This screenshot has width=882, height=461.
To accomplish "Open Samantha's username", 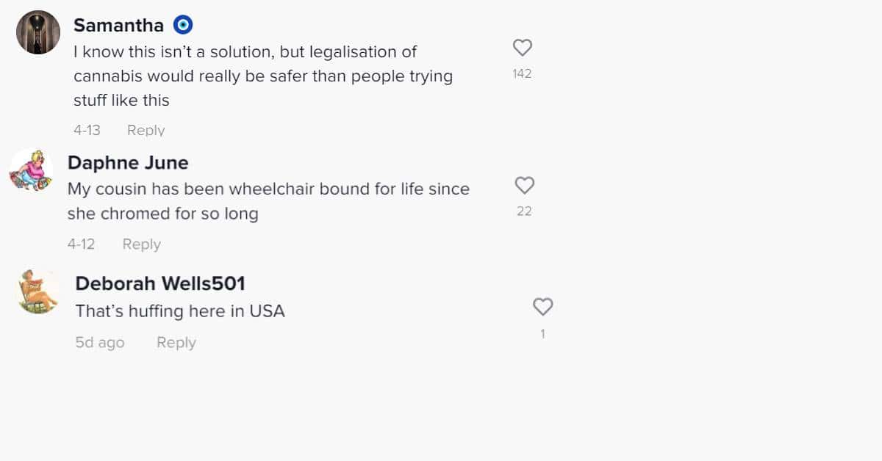I will click(x=119, y=24).
